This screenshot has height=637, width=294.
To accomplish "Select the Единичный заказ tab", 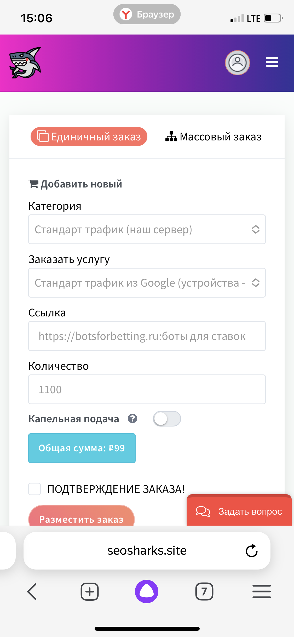I will pyautogui.click(x=89, y=136).
